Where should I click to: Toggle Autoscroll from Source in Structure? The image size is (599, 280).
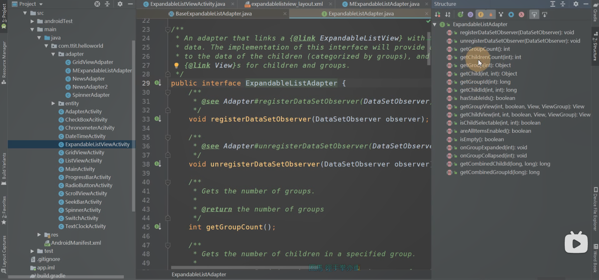(x=545, y=15)
